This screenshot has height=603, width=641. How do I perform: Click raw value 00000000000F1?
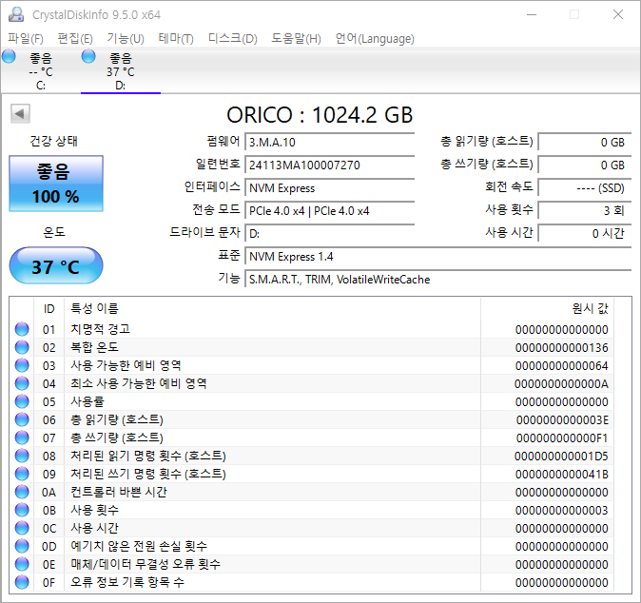coord(562,438)
